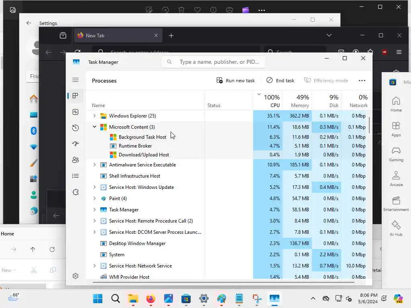This screenshot has height=308, width=411.
Task: Open Home in Microsoft Store sidebar
Action: (396, 104)
